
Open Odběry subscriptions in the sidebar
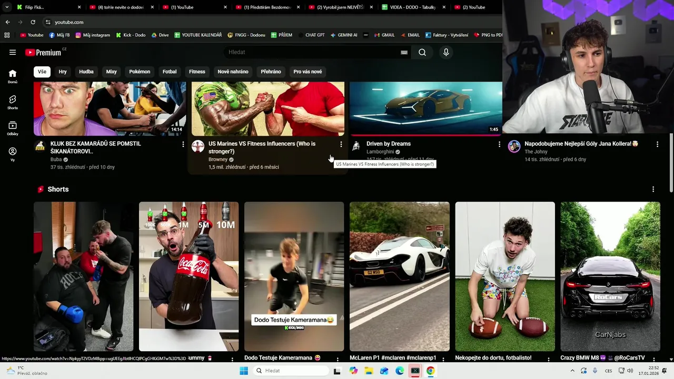click(x=13, y=128)
